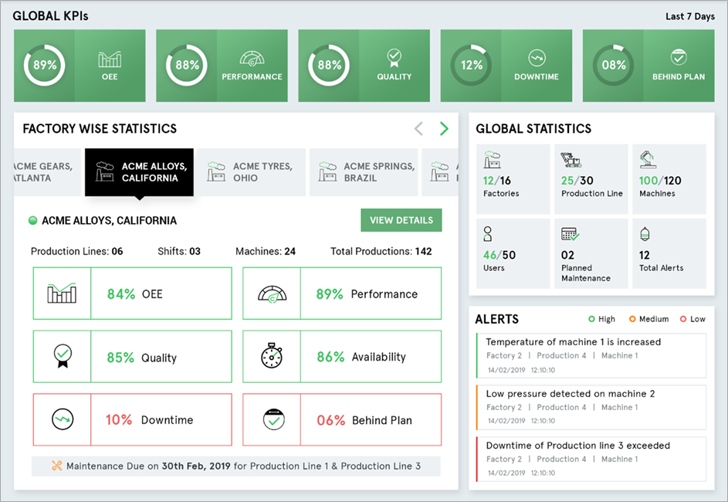Click the VIEW DETAILS button
Image resolution: width=728 pixels, height=502 pixels.
tap(401, 220)
